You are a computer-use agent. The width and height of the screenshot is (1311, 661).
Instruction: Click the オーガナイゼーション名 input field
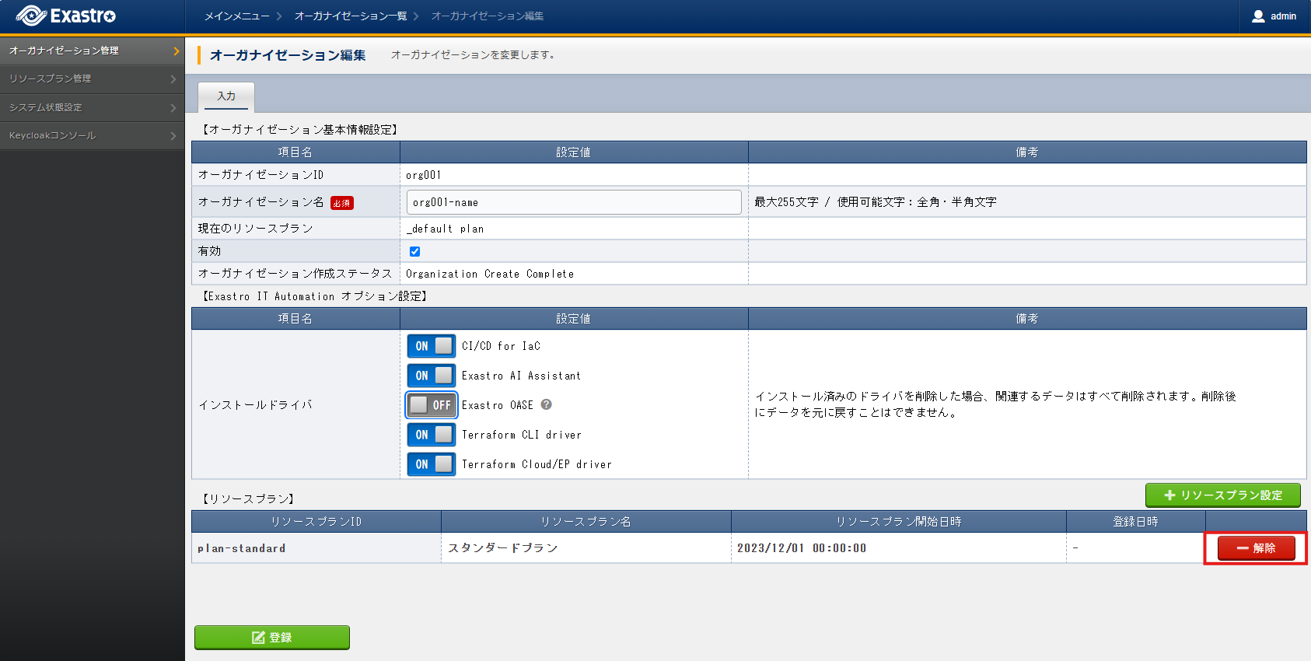tap(574, 202)
